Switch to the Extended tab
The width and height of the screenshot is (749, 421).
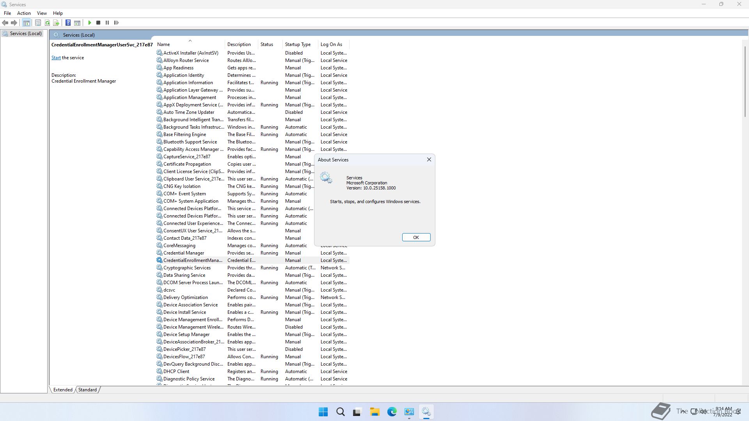[x=63, y=389]
